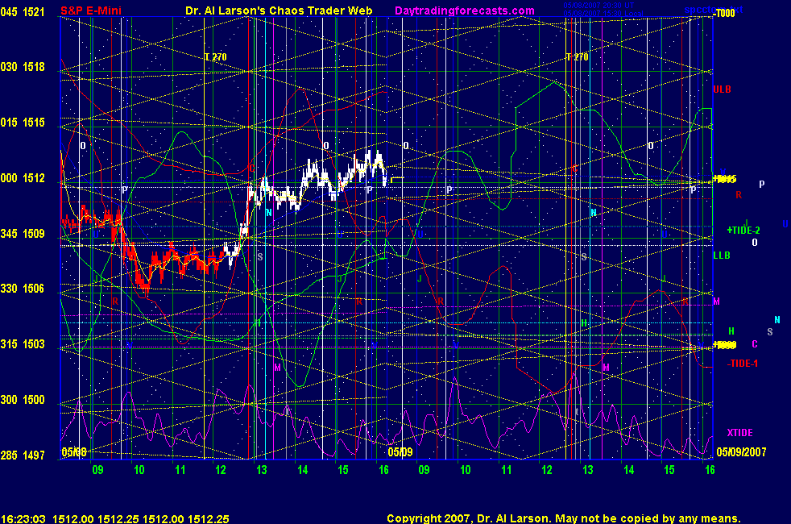
Task: Click the magenta C marker right of chart
Action: (755, 344)
